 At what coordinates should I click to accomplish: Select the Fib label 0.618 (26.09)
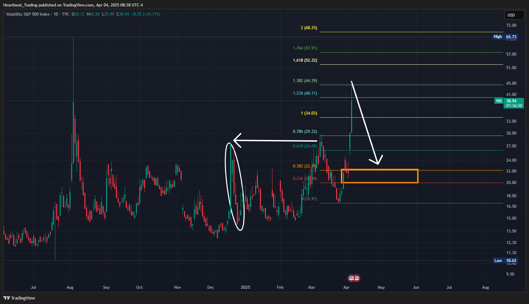click(x=305, y=146)
